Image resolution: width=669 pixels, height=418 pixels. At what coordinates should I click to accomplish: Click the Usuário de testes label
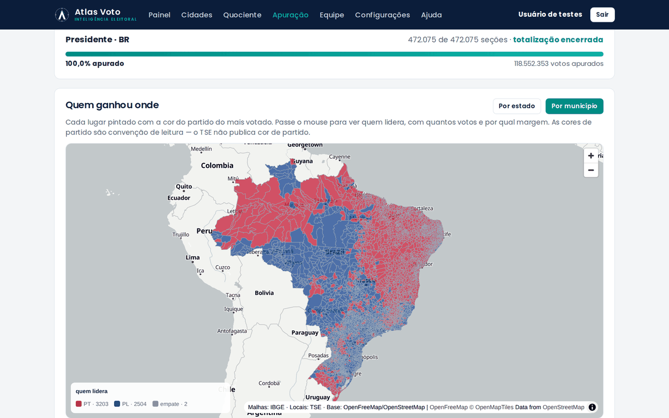[550, 14]
